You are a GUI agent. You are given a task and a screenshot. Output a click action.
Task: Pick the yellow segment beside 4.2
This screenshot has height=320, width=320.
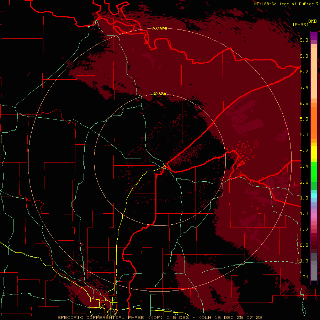314,152
